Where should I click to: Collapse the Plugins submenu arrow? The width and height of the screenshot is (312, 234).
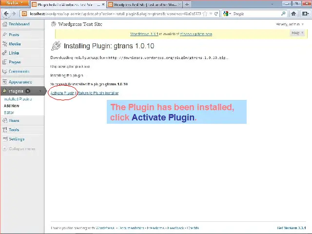coord(40,91)
